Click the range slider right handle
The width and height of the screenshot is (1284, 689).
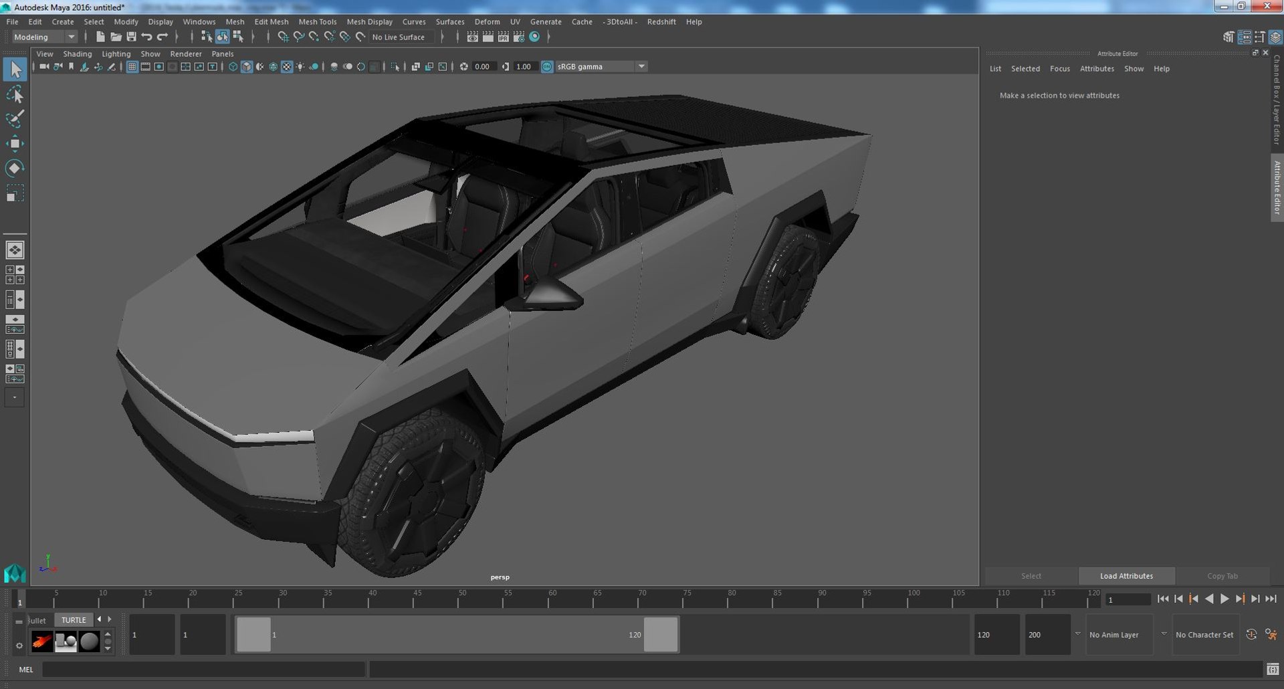click(661, 634)
